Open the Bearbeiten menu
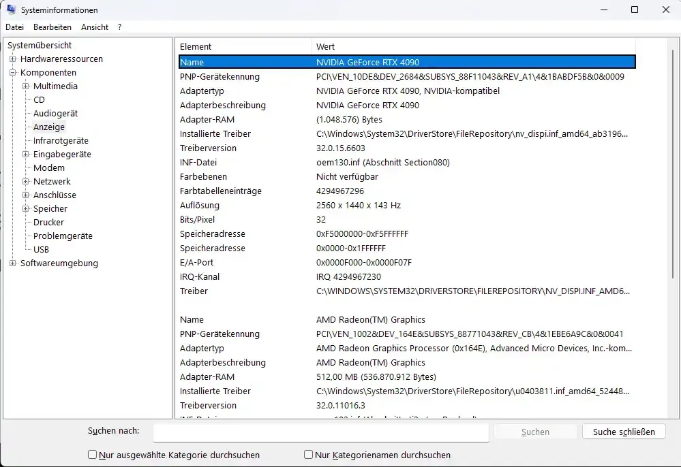 click(x=52, y=27)
